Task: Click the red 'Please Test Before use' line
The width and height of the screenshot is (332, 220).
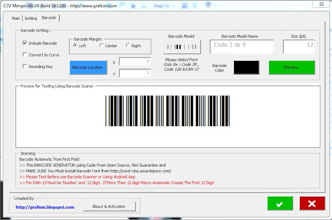Action: point(77,177)
